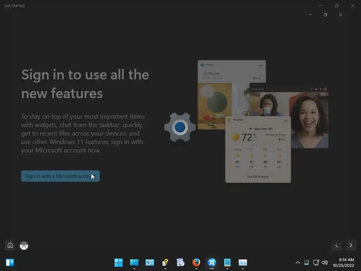Advance to the next Get Started page
Image resolution: width=361 pixels, height=271 pixels.
coord(351,246)
